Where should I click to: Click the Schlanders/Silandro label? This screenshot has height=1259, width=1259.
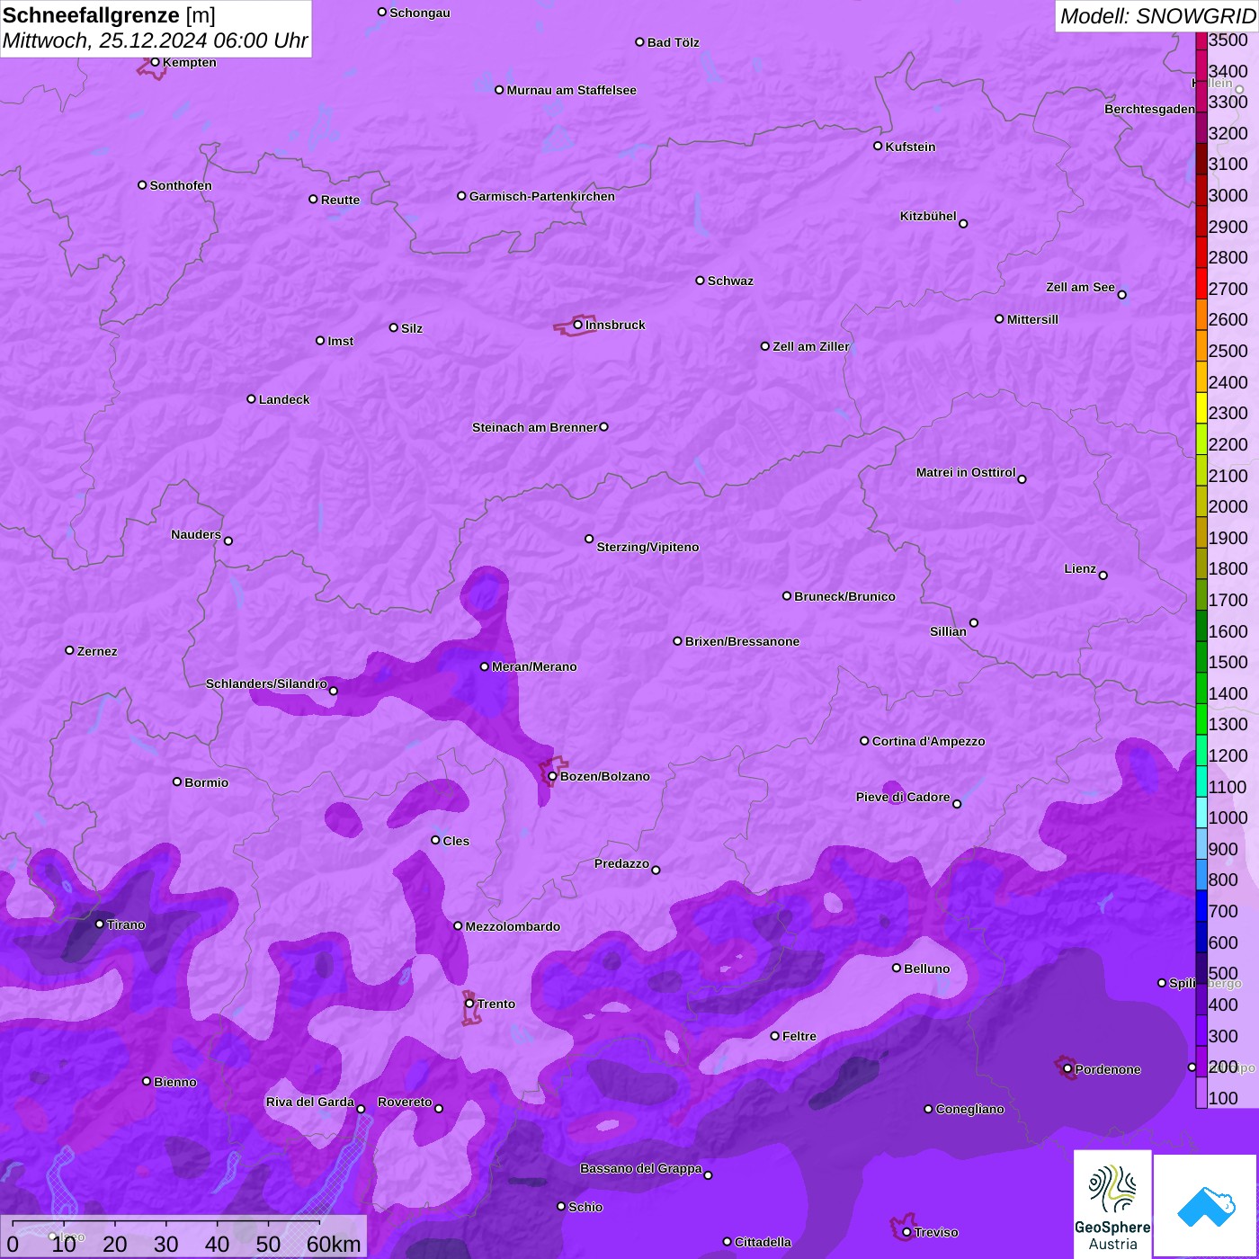[x=266, y=683]
